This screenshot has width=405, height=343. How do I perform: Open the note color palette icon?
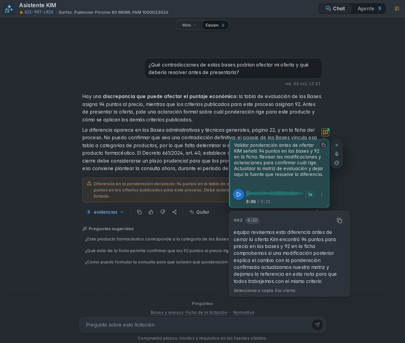click(337, 163)
